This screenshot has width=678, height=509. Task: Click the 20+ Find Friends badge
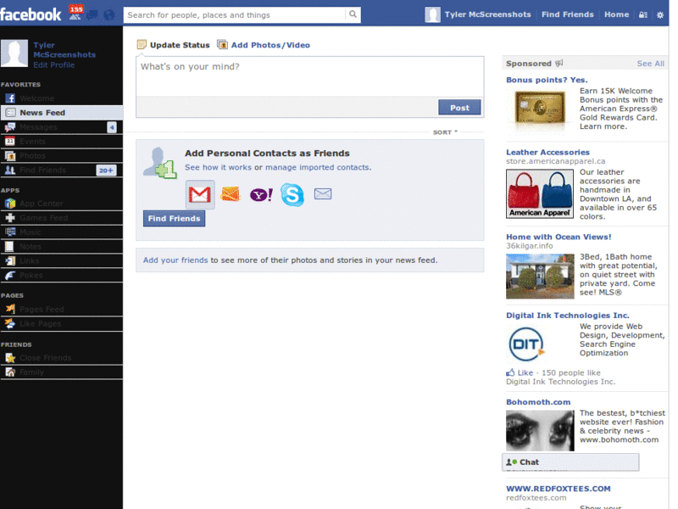pyautogui.click(x=106, y=171)
